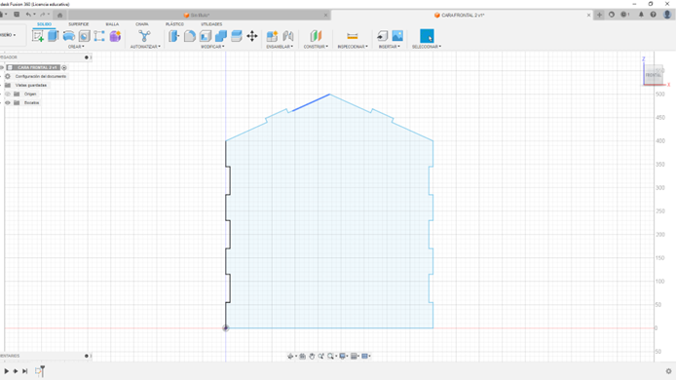
Task: Click the Insert Derive icon
Action: [x=382, y=36]
